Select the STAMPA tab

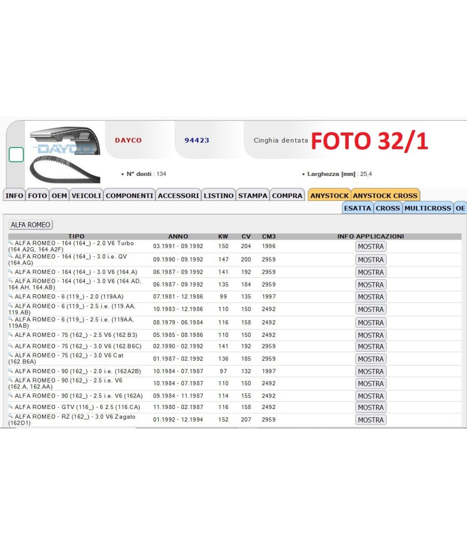coord(253,196)
